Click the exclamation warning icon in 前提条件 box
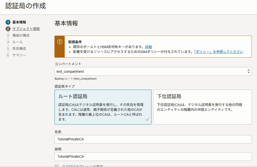The width and height of the screenshot is (257, 167). 60,42
